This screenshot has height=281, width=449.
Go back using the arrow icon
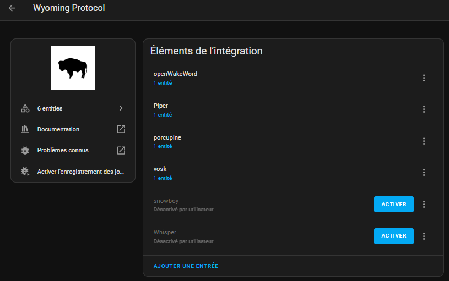pos(12,8)
